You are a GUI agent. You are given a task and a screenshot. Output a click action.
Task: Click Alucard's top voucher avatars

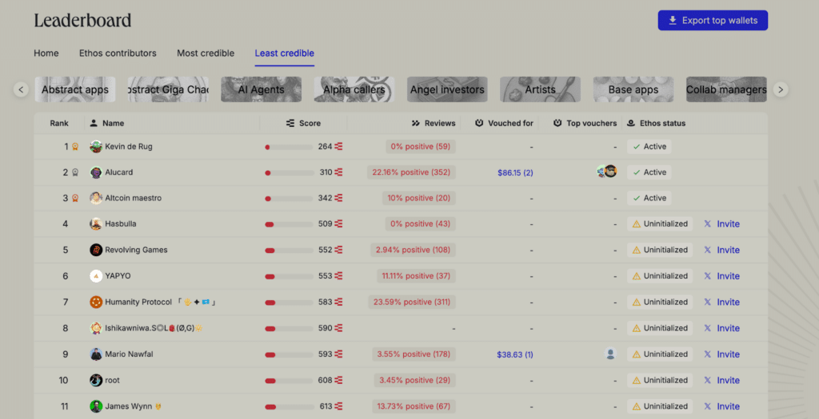(607, 171)
